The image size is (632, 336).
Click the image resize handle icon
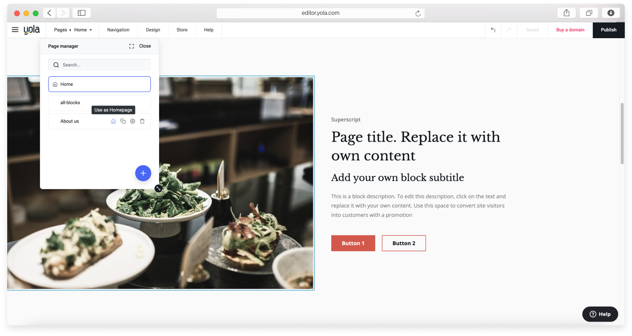coord(158,188)
